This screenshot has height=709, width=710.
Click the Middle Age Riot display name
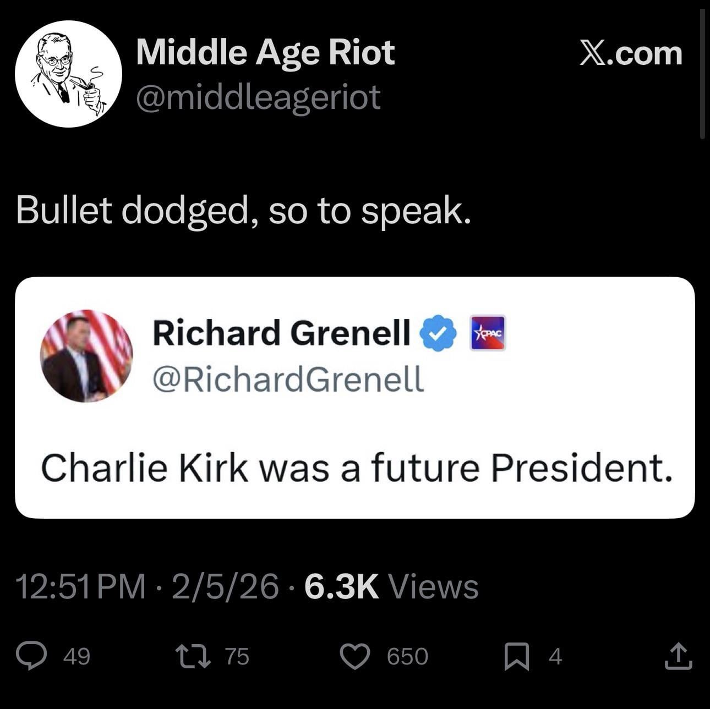click(x=265, y=53)
